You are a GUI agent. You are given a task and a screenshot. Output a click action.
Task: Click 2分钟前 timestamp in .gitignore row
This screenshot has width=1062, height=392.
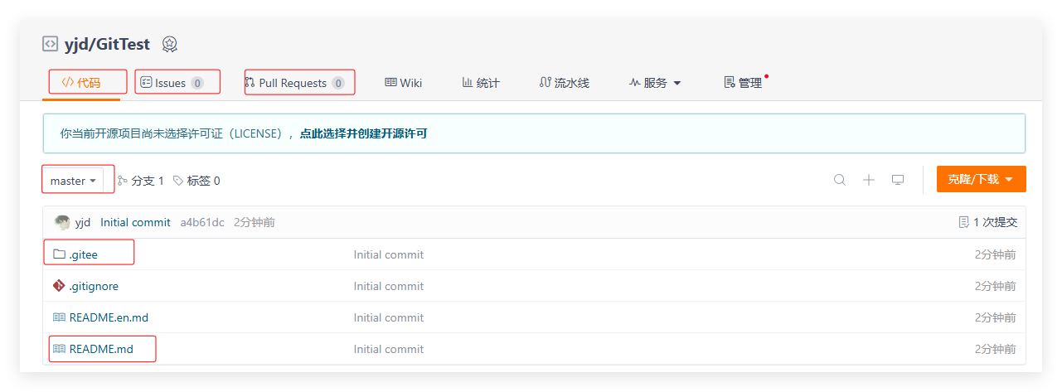(x=995, y=286)
